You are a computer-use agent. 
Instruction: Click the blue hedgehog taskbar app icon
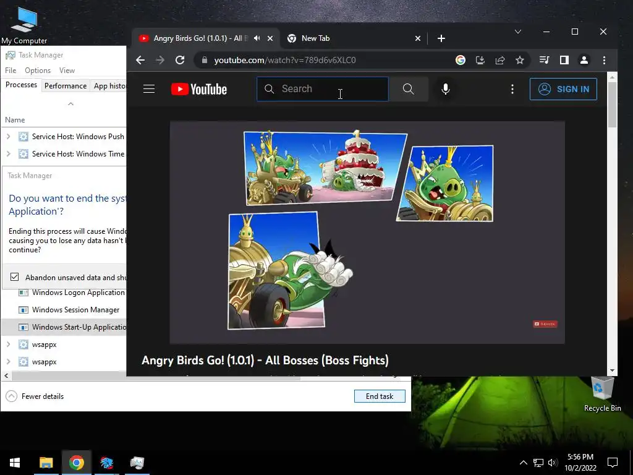pos(106,463)
